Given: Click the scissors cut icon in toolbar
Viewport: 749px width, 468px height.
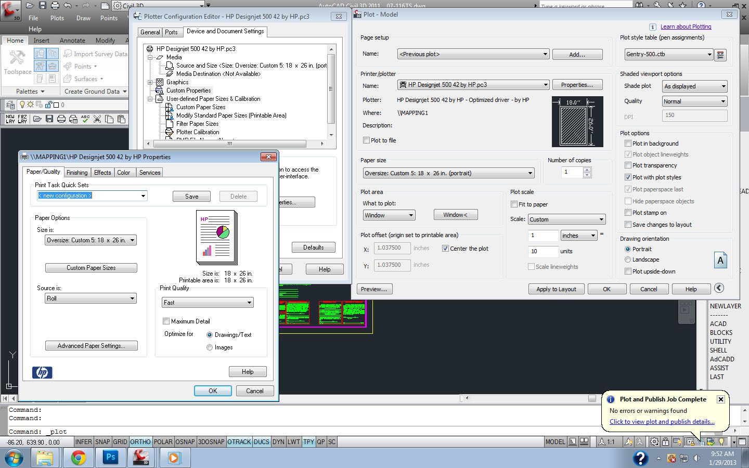Looking at the screenshot, I should pos(97,119).
